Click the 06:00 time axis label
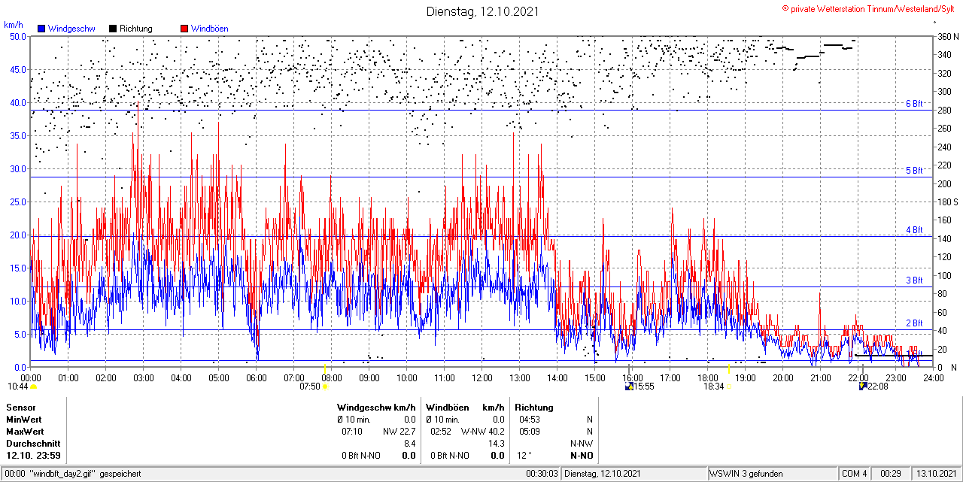Image resolution: width=963 pixels, height=482 pixels. [x=257, y=378]
